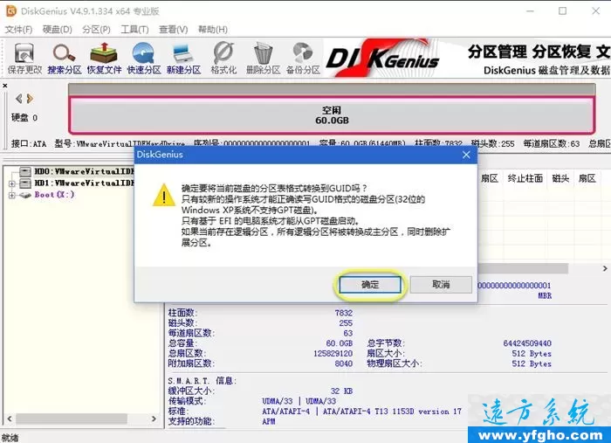Expand the HD1 disk tree node
611x443 pixels.
(x=11, y=183)
